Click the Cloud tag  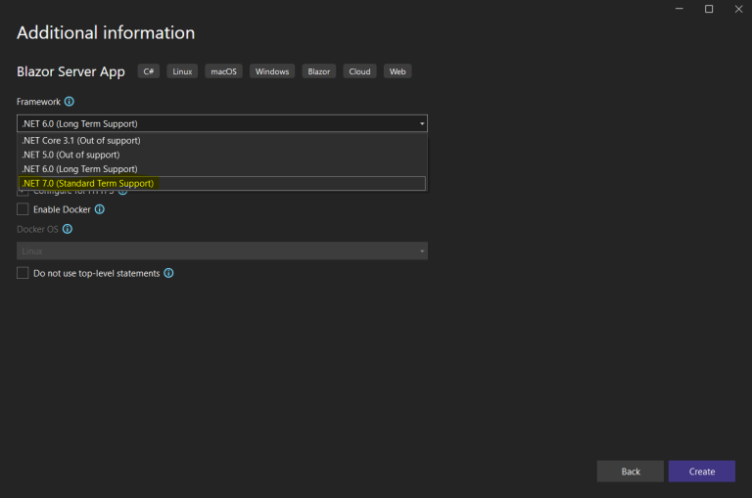tap(359, 71)
